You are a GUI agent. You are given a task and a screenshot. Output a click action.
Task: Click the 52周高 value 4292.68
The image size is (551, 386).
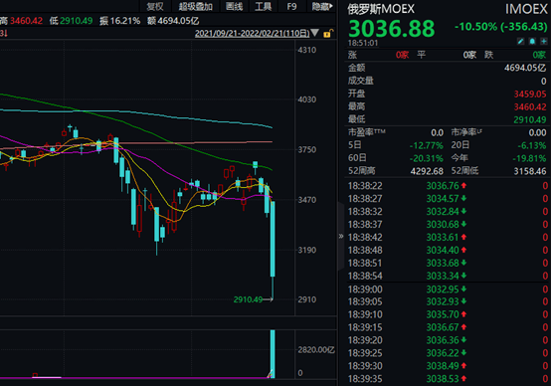coord(427,171)
